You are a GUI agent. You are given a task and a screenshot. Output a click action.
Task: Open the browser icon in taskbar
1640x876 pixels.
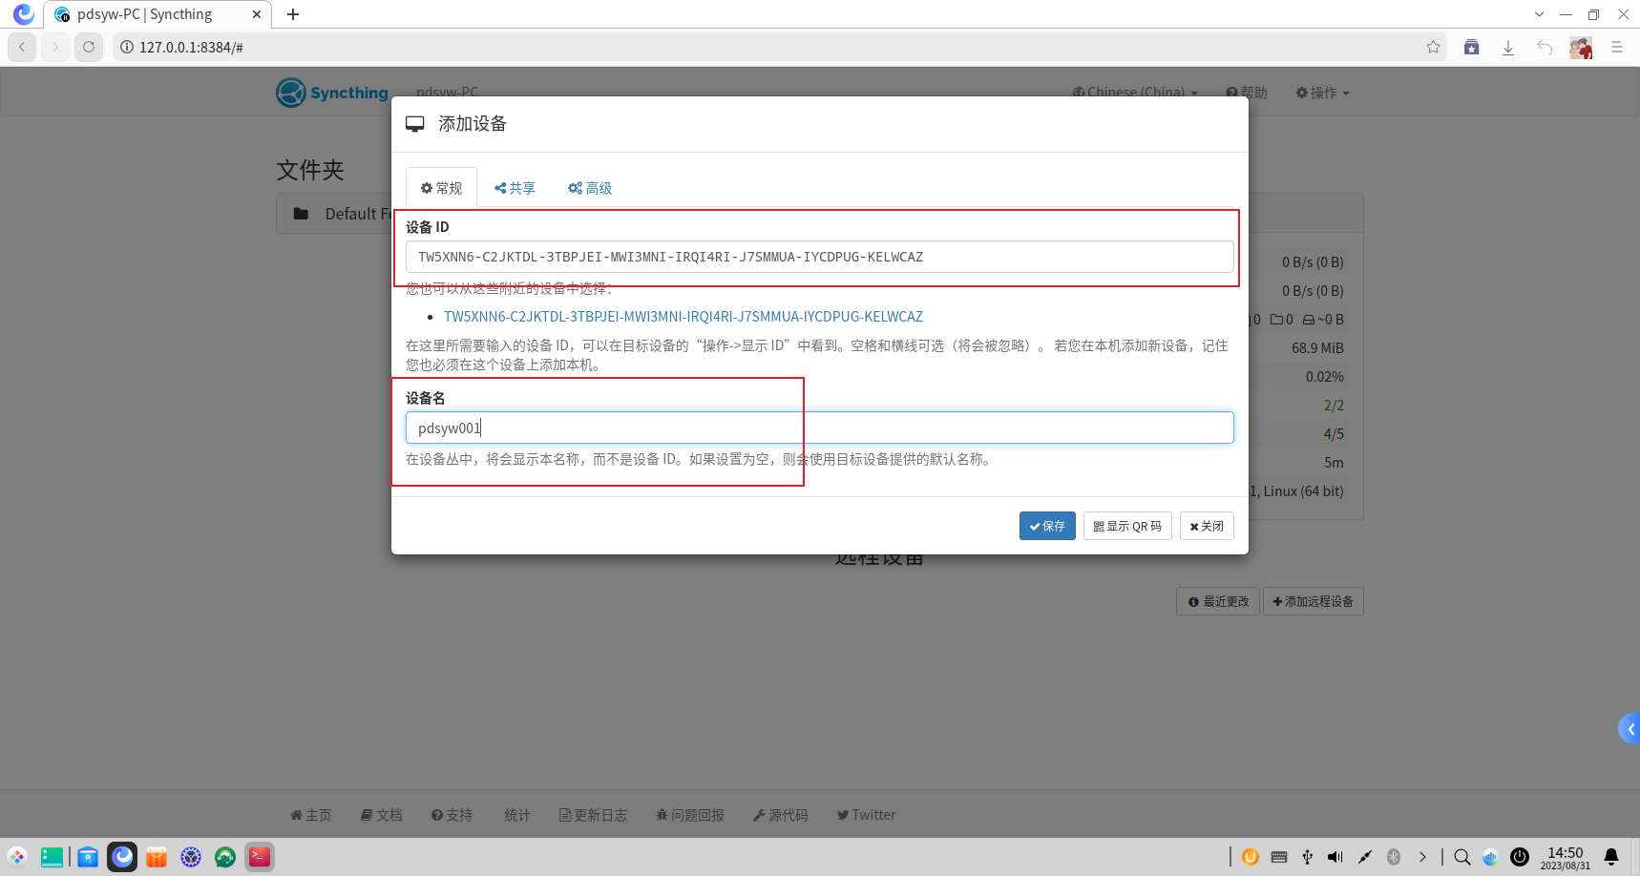pos(122,857)
